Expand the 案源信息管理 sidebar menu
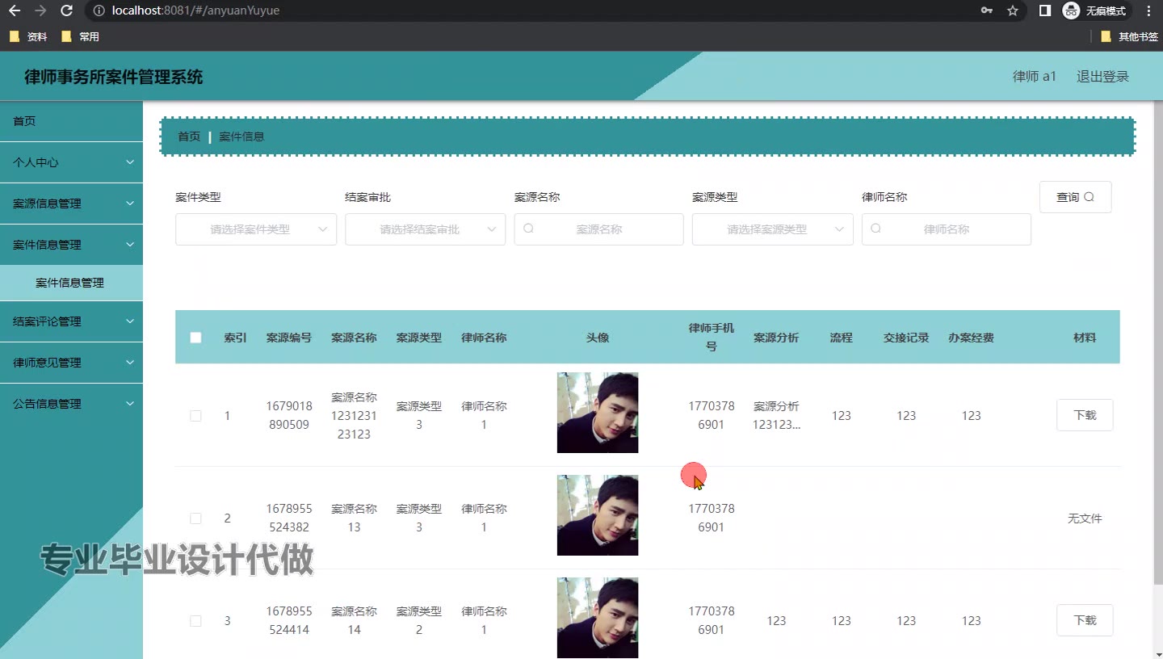Viewport: 1163px width, 659px height. (71, 204)
